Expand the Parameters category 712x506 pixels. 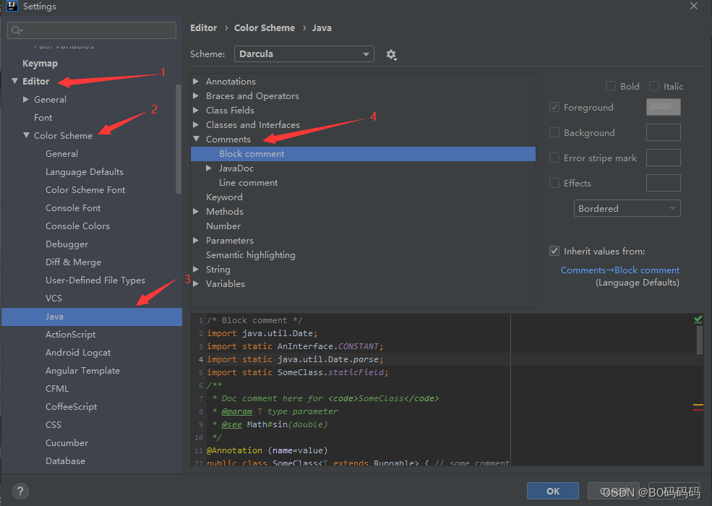tap(196, 240)
